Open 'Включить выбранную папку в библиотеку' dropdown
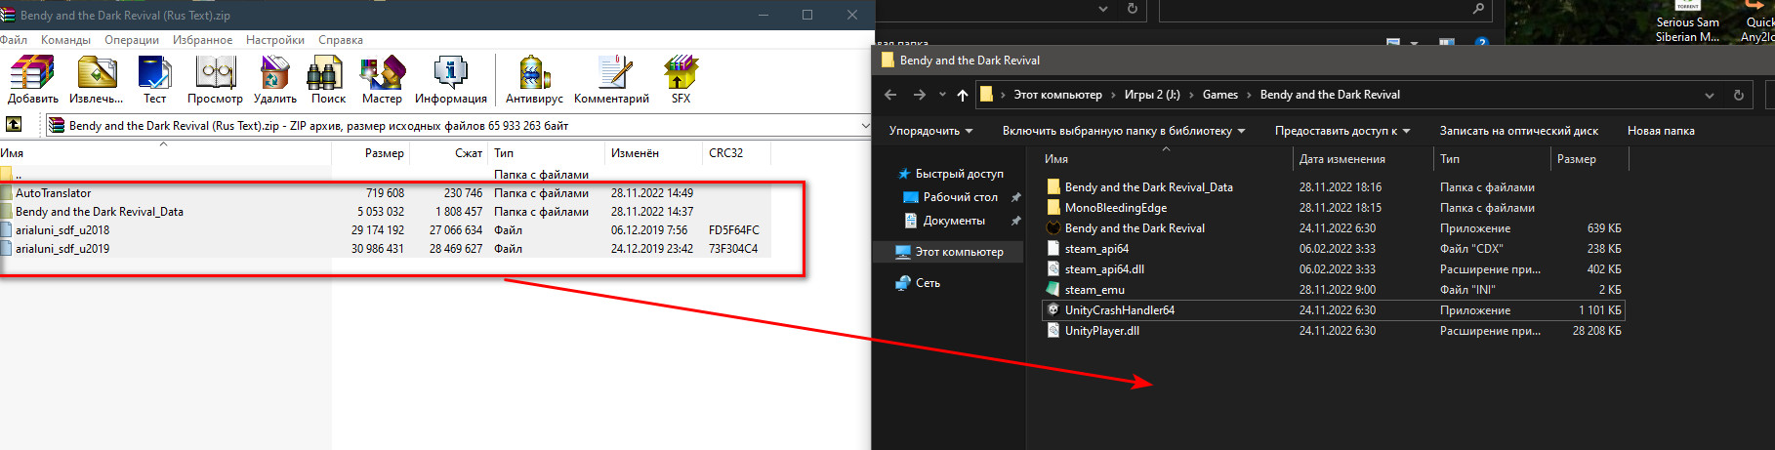This screenshot has height=450, width=1775. tap(1123, 131)
